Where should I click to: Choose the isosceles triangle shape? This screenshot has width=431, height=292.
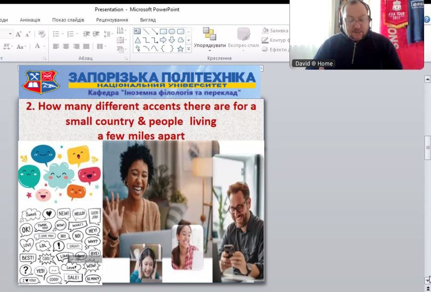tap(137, 40)
